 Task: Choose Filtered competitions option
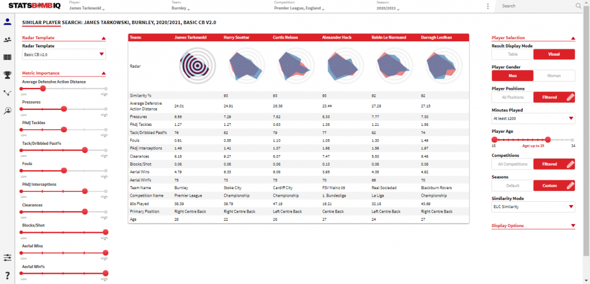tap(554, 164)
